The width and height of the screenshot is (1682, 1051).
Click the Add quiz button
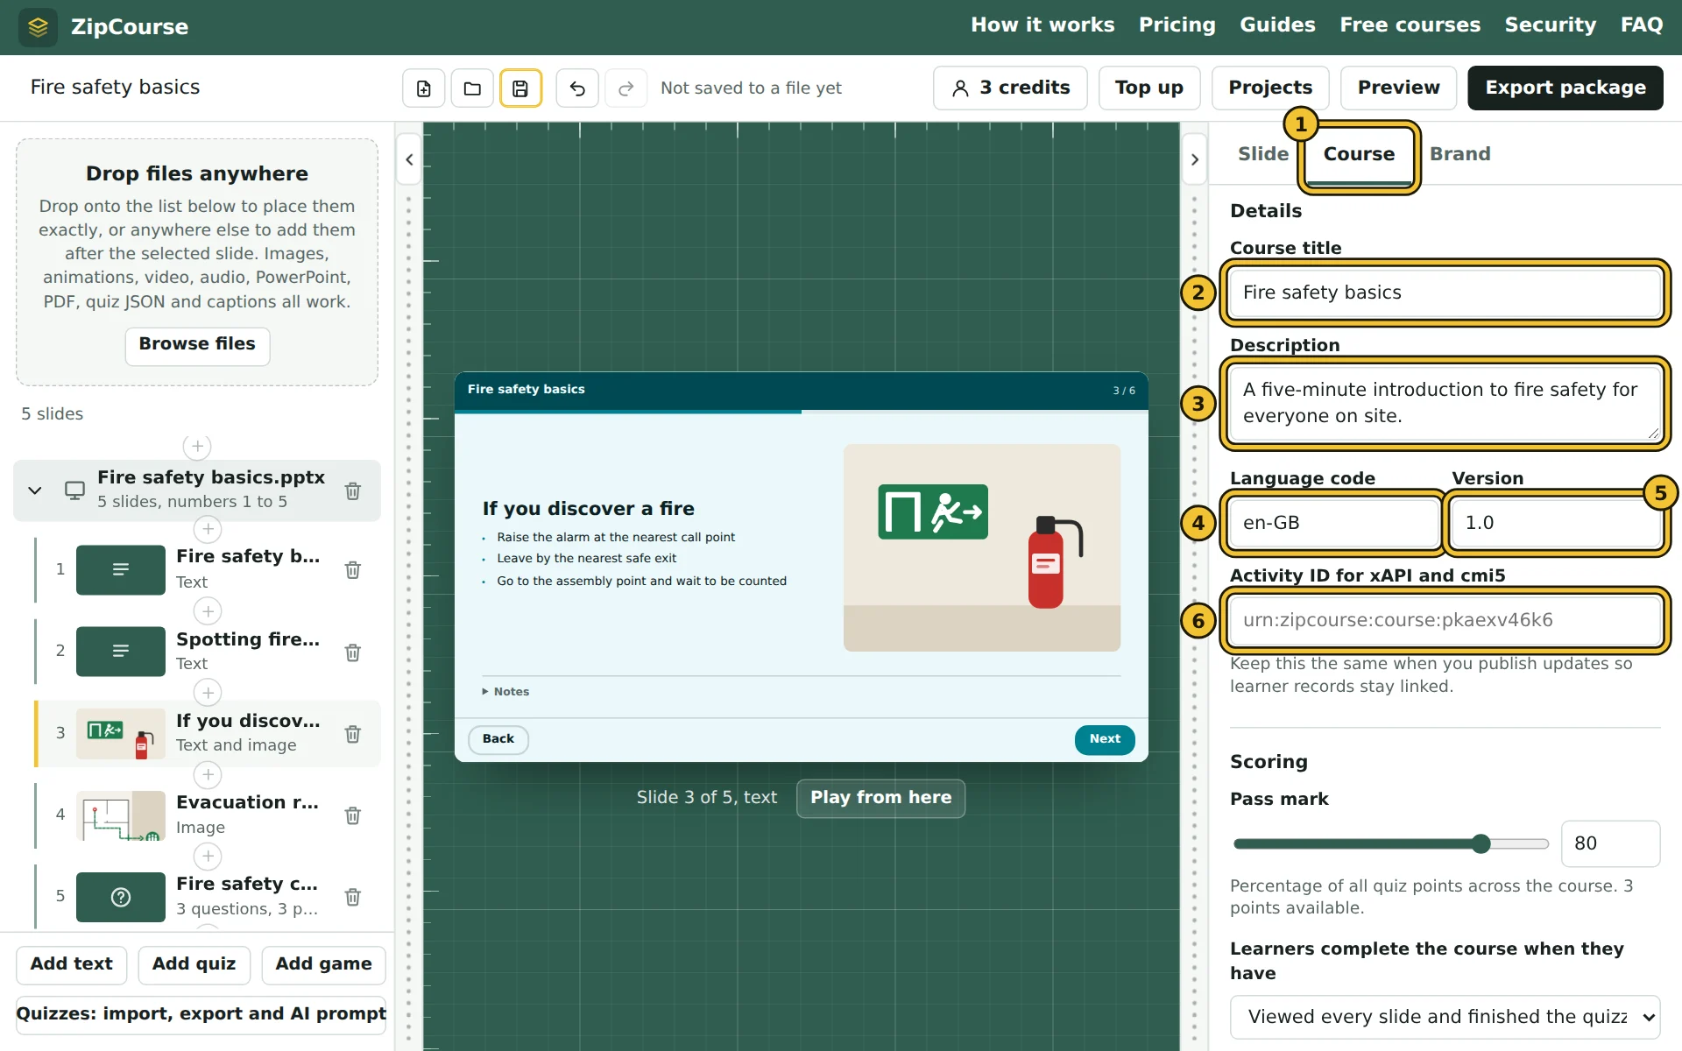[194, 965]
